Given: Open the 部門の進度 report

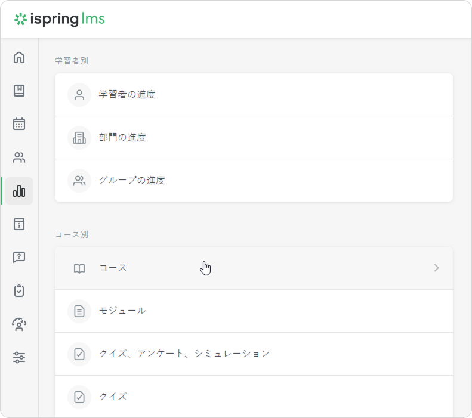Looking at the screenshot, I should click(x=122, y=138).
